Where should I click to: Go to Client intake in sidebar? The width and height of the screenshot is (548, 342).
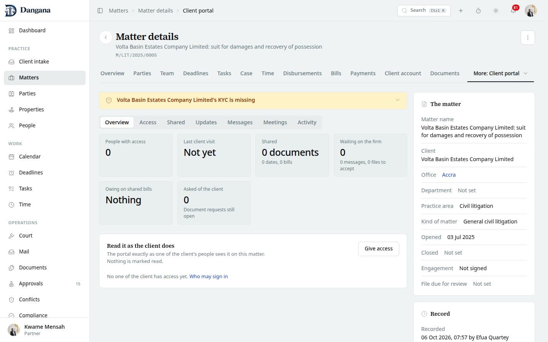[x=45, y=62]
